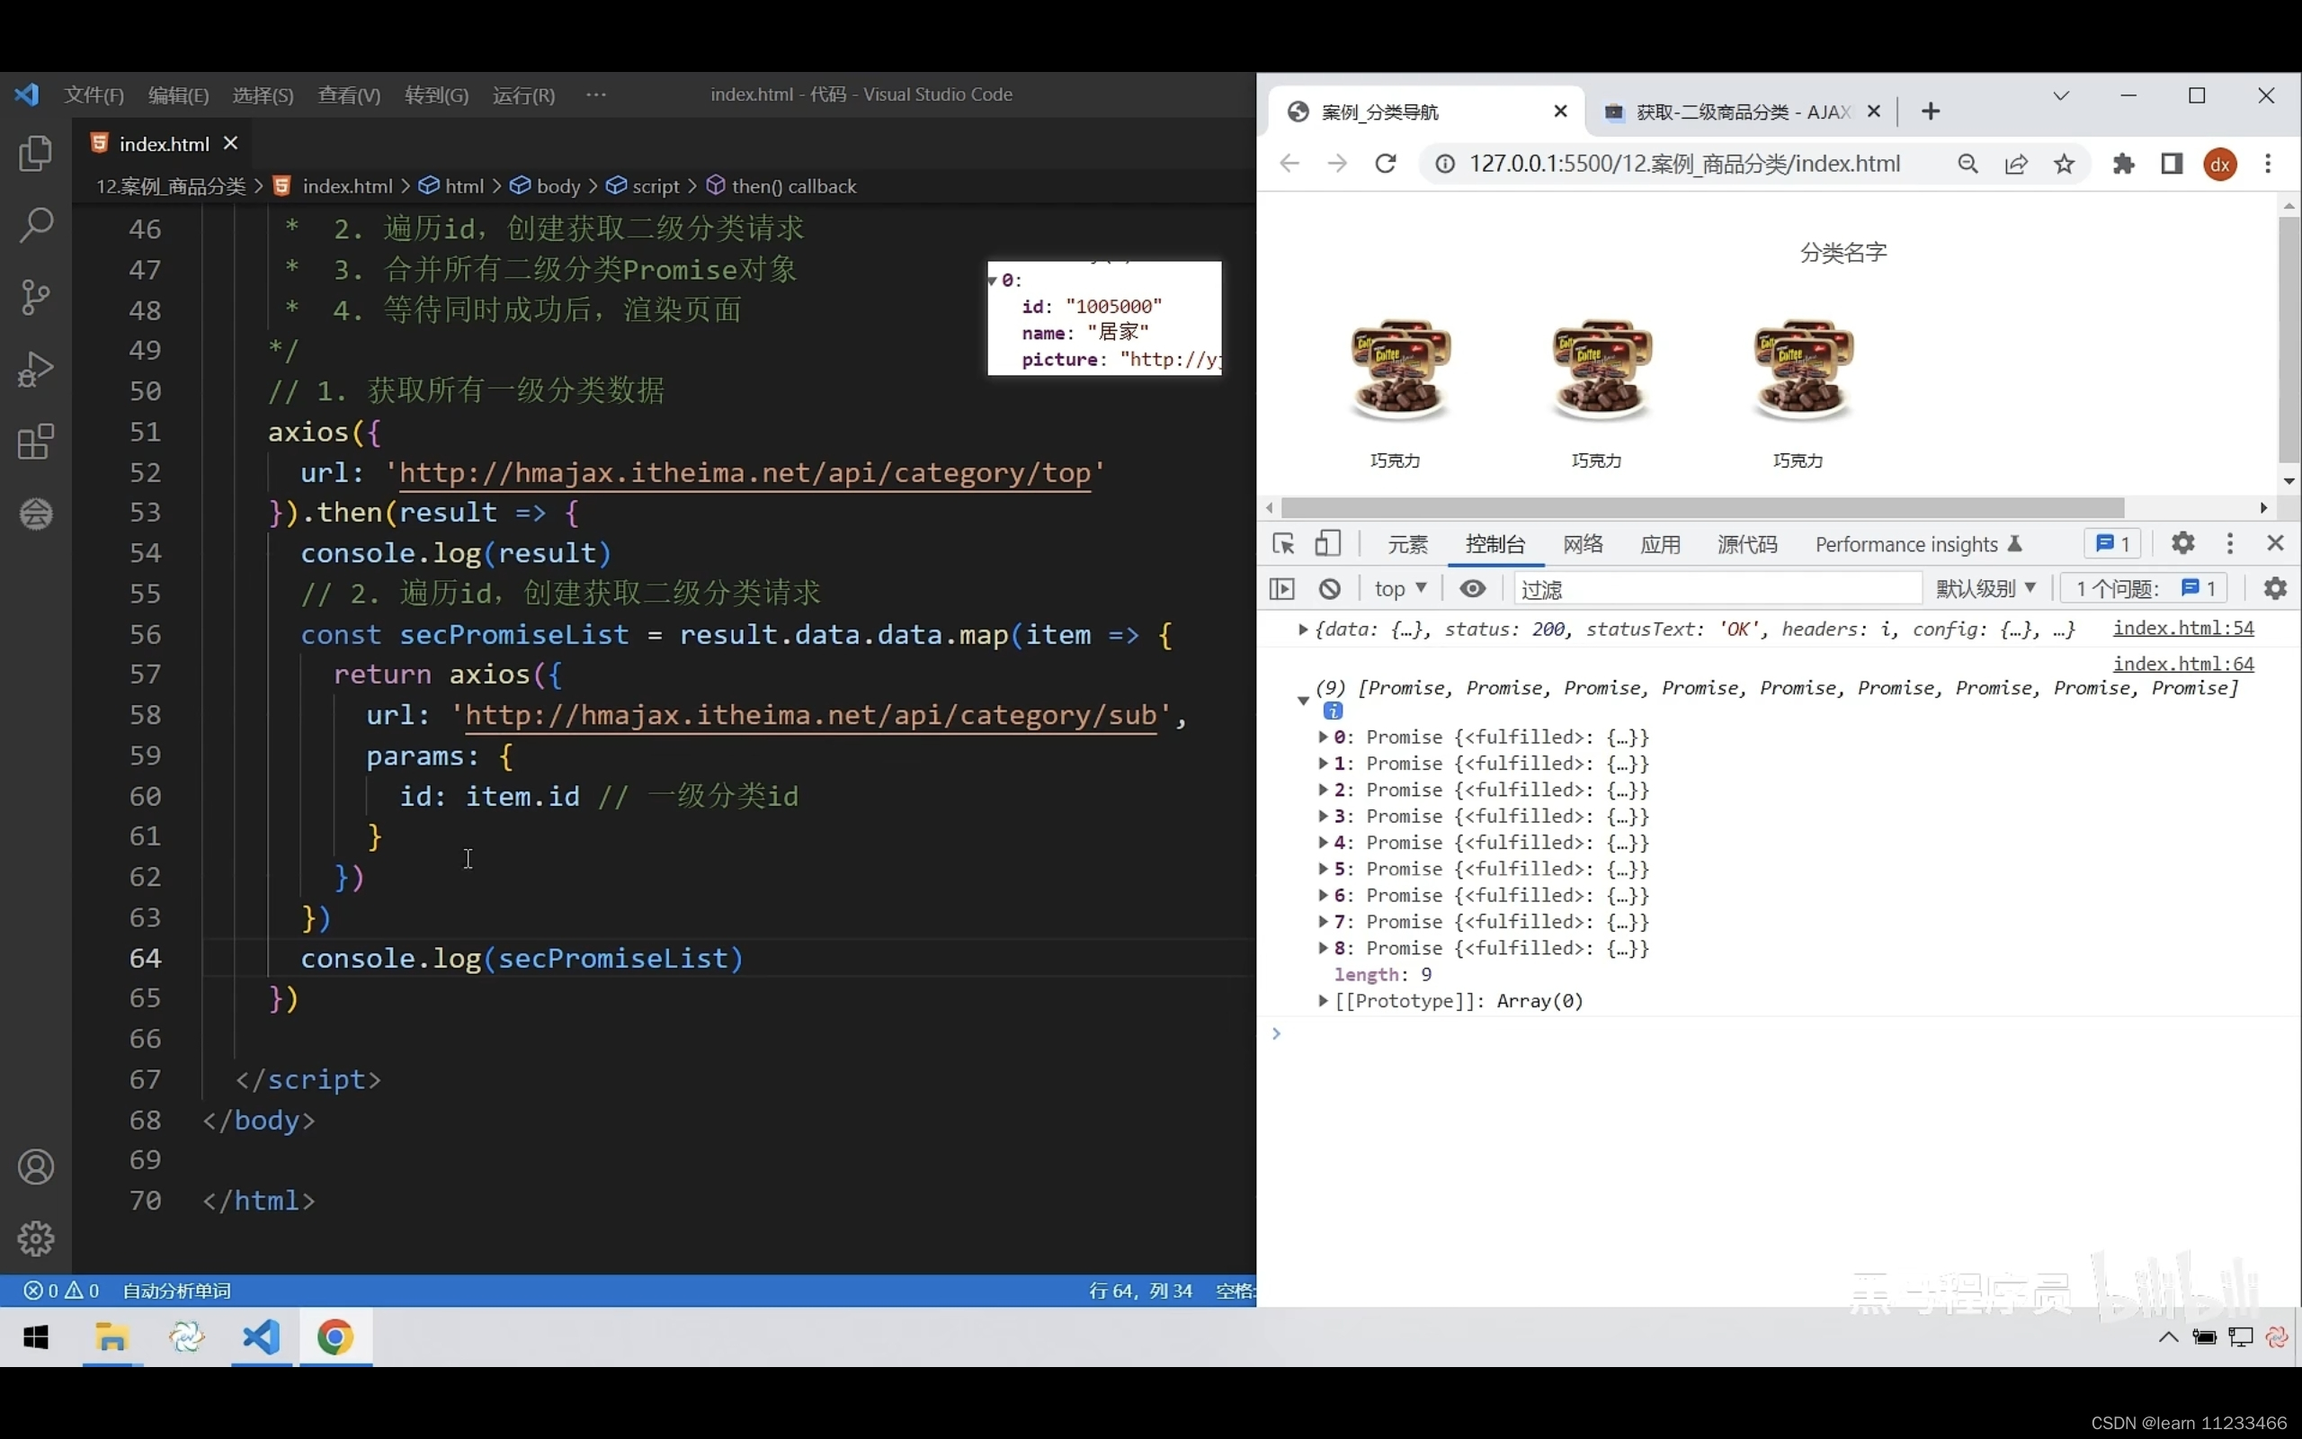Toggle the console sidebar panel
This screenshot has height=1439, width=2302.
tap(1282, 589)
